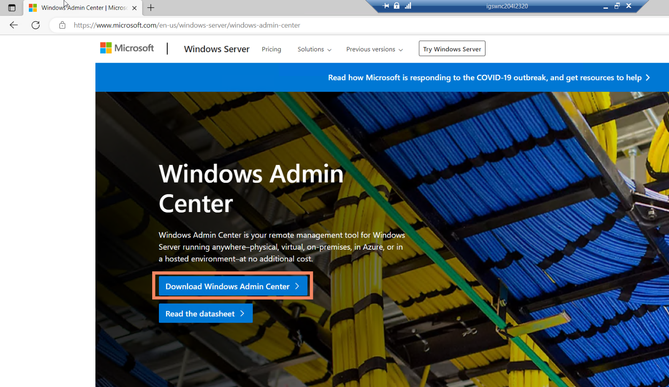Click the lock icon in remote session bar
This screenshot has height=387, width=669.
point(396,6)
